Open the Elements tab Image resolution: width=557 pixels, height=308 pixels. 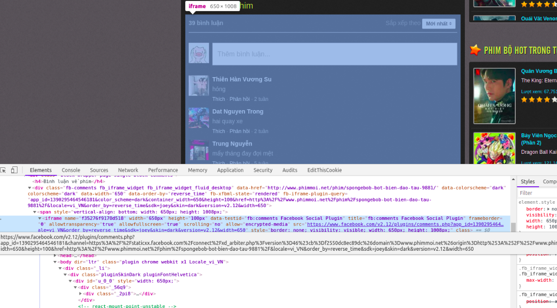tap(40, 170)
